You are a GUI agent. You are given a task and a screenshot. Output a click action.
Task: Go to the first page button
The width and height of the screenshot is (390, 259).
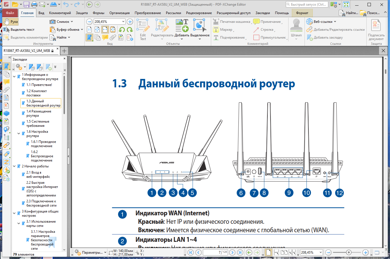(x=191, y=253)
